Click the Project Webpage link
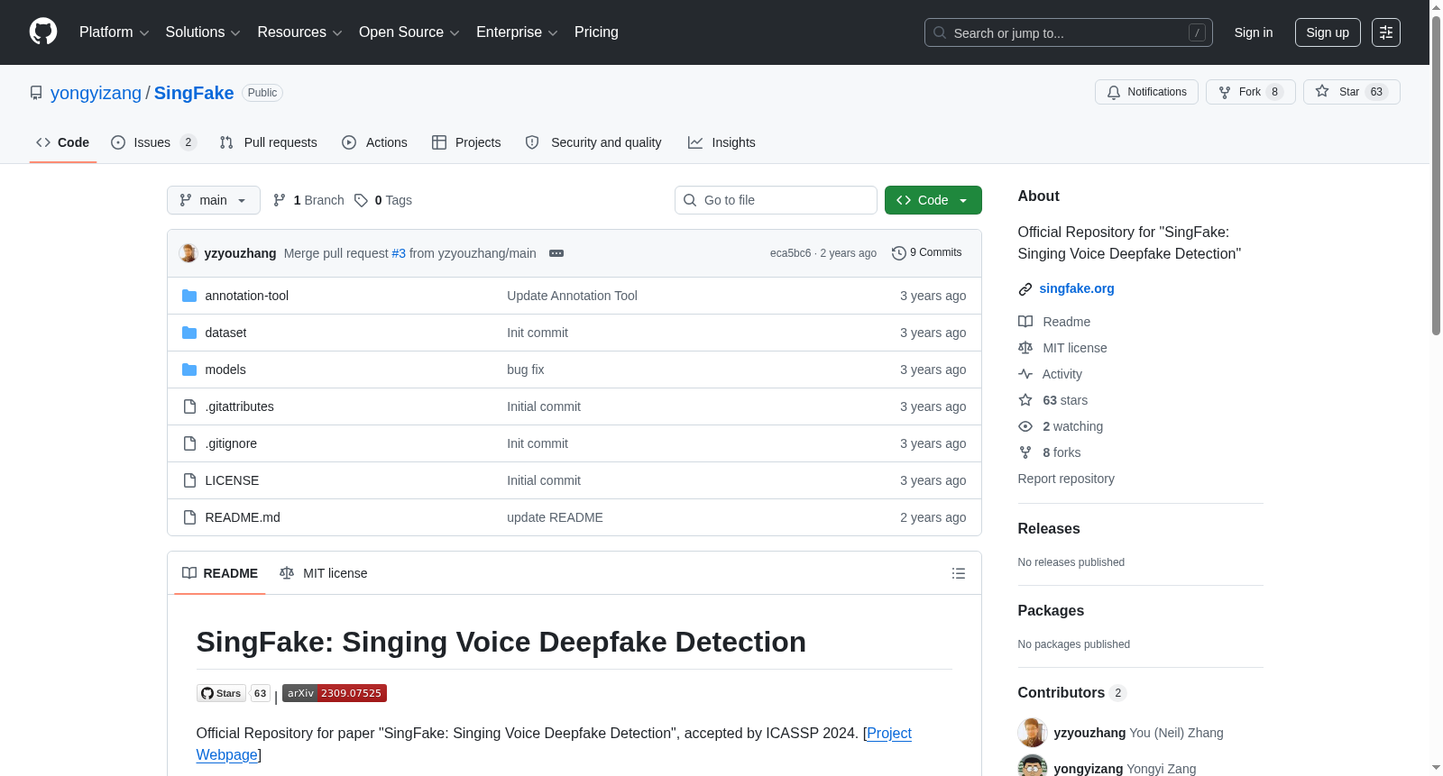 click(x=554, y=744)
